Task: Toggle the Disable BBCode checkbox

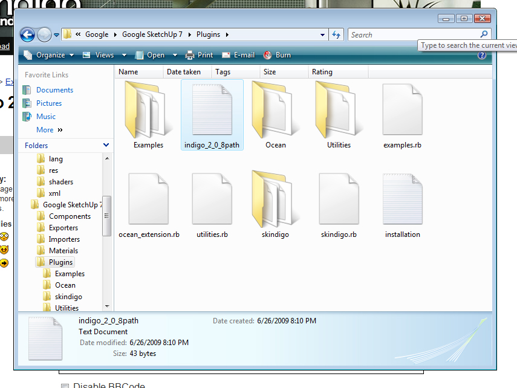Action: pyautogui.click(x=65, y=385)
